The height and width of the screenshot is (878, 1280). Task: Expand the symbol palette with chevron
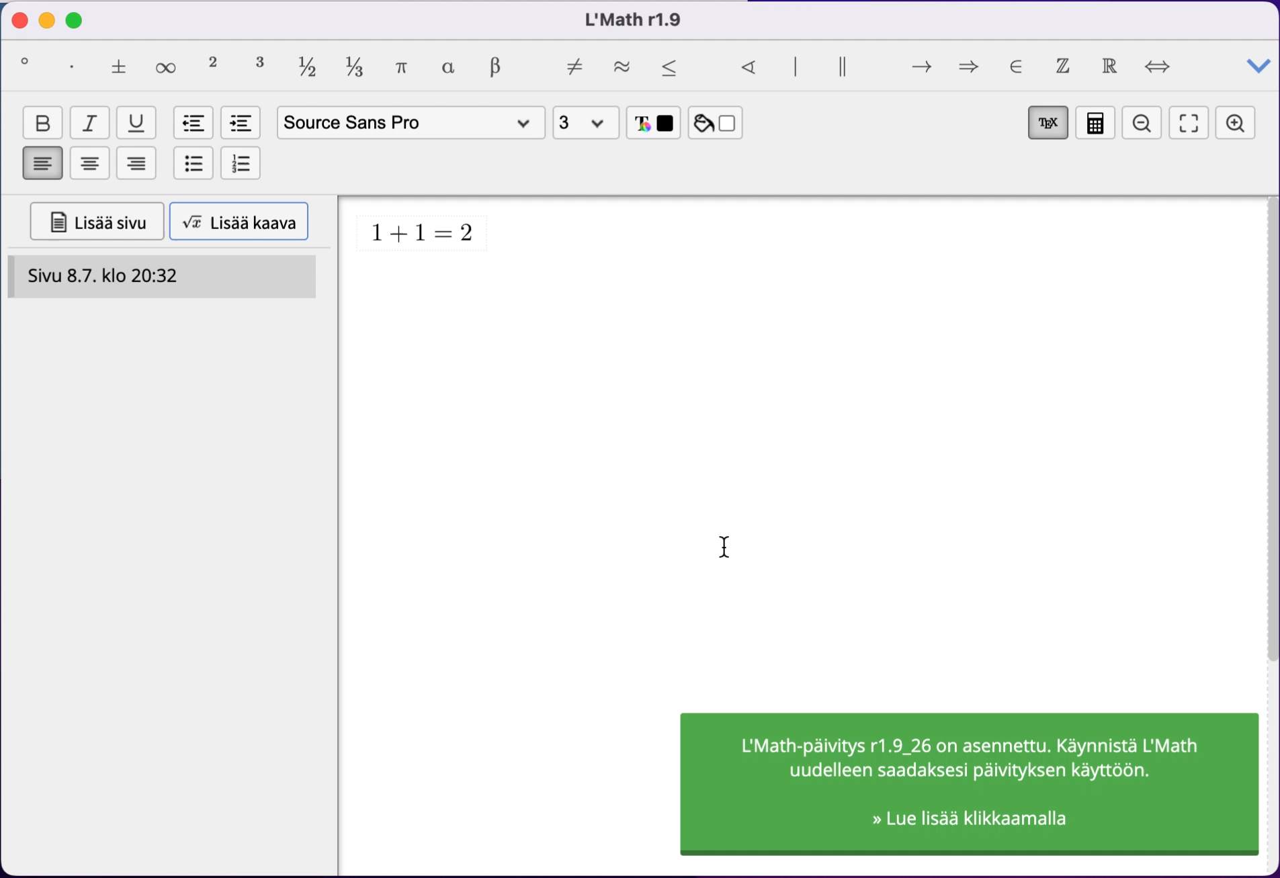(x=1258, y=65)
